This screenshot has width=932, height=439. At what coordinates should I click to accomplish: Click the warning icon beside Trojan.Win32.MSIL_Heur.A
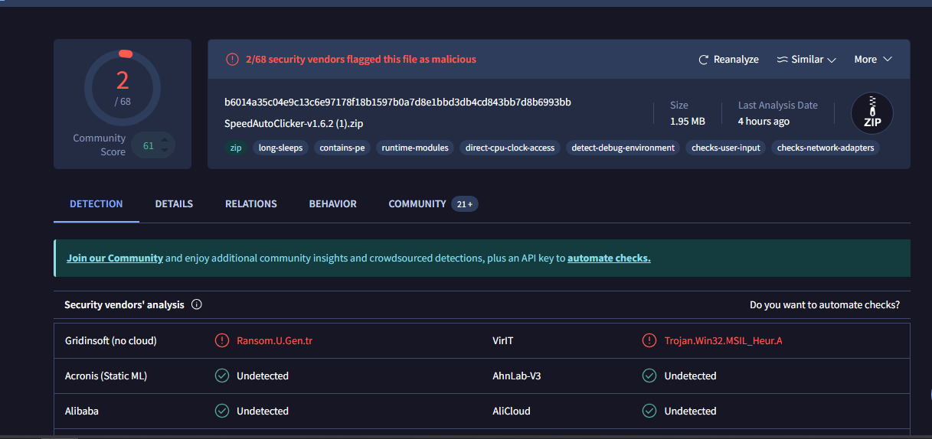[649, 340]
